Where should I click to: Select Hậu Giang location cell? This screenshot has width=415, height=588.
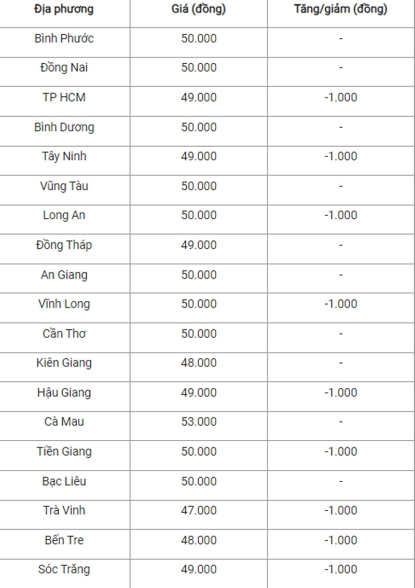64,392
